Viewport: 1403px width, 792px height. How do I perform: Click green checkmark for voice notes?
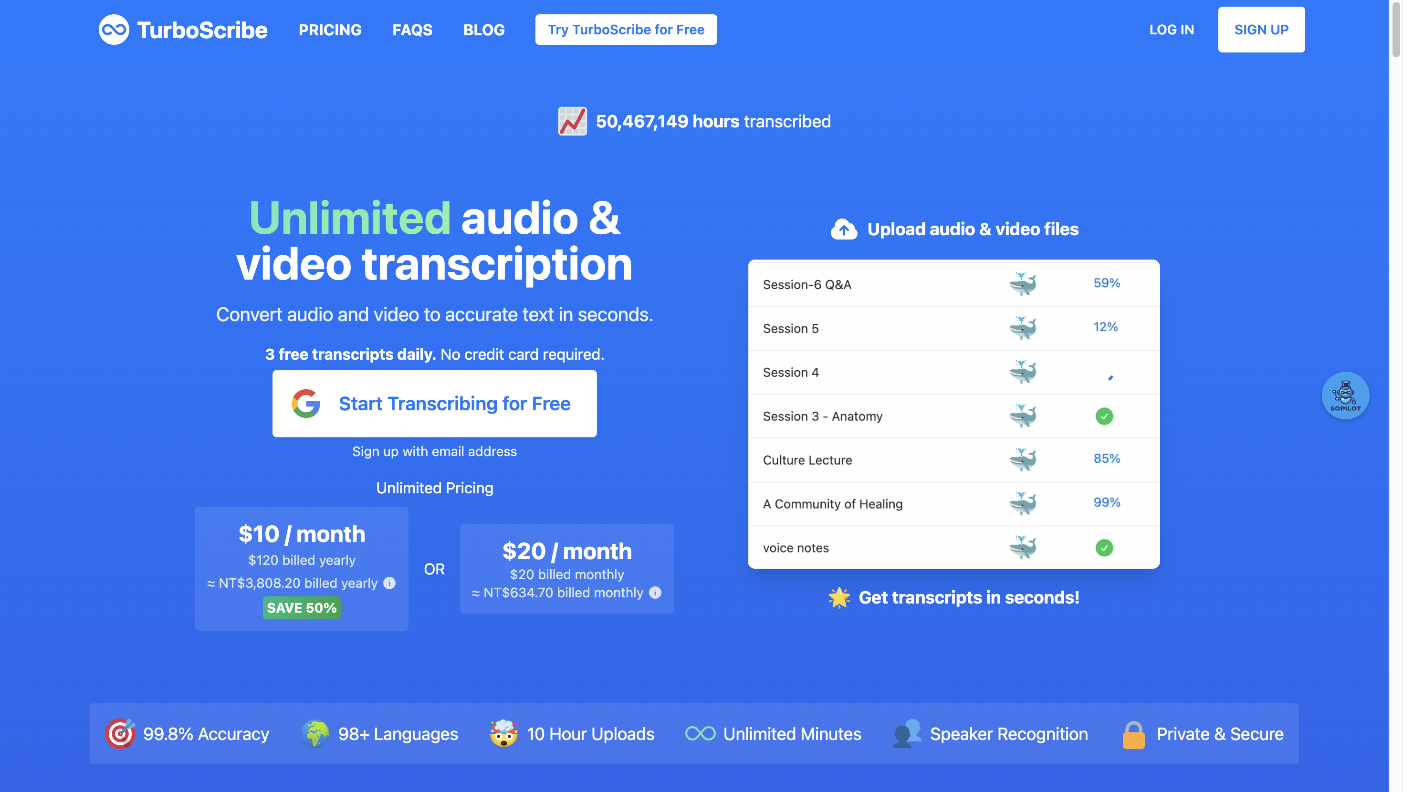pyautogui.click(x=1104, y=547)
